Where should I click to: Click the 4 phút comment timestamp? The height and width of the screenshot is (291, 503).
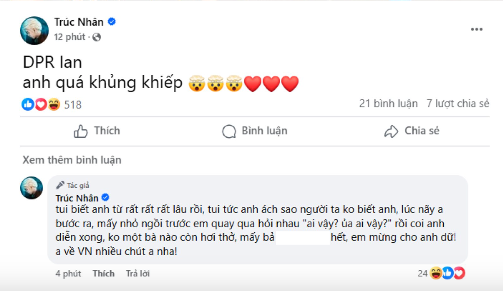pos(68,274)
